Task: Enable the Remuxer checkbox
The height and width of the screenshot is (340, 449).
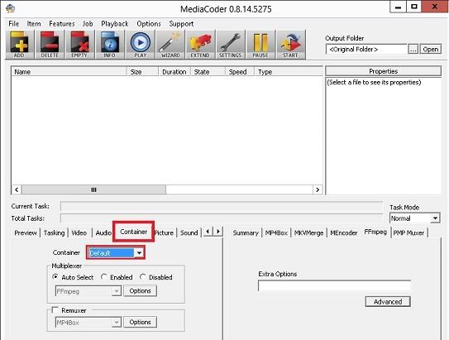Action: [x=55, y=310]
